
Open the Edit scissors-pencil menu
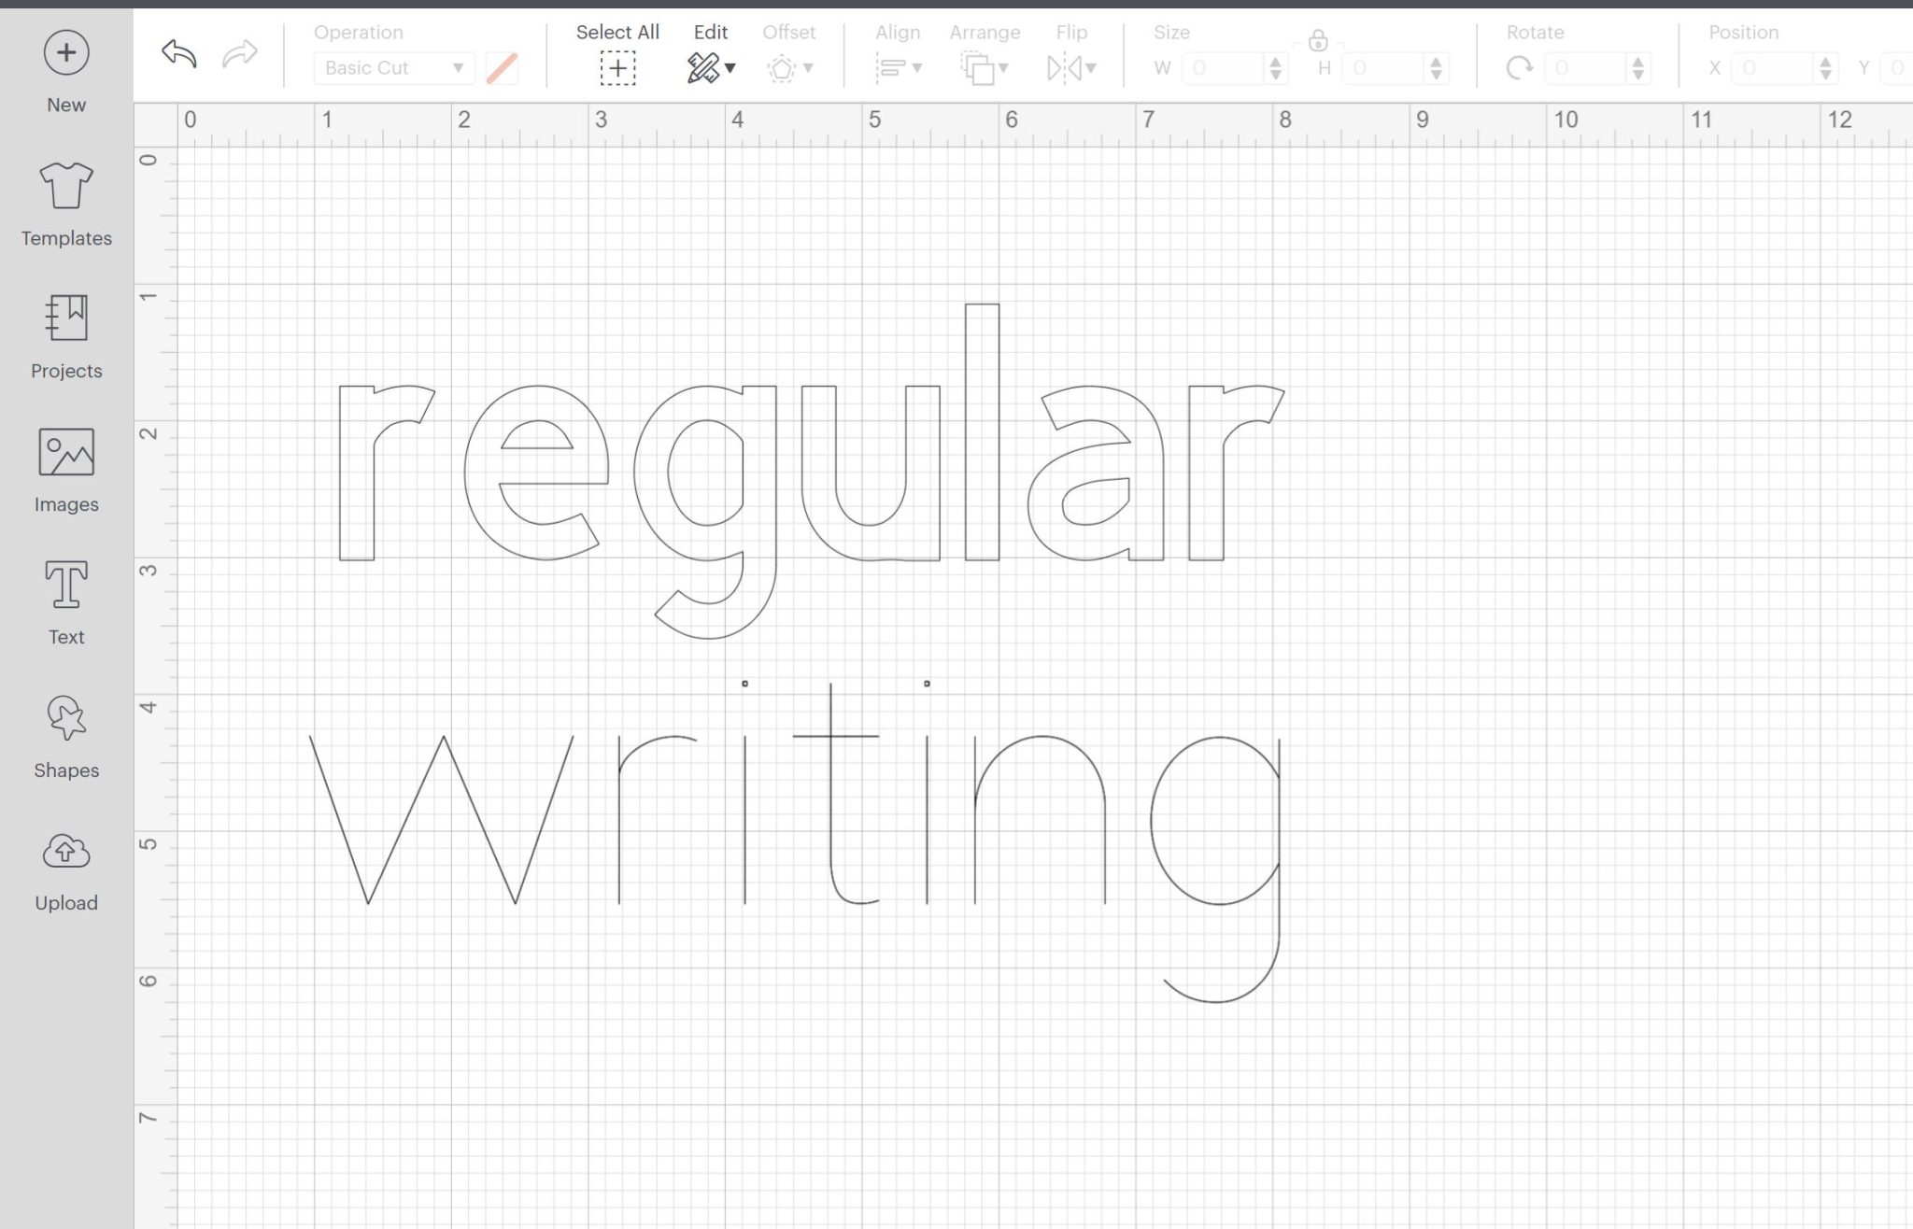[711, 68]
